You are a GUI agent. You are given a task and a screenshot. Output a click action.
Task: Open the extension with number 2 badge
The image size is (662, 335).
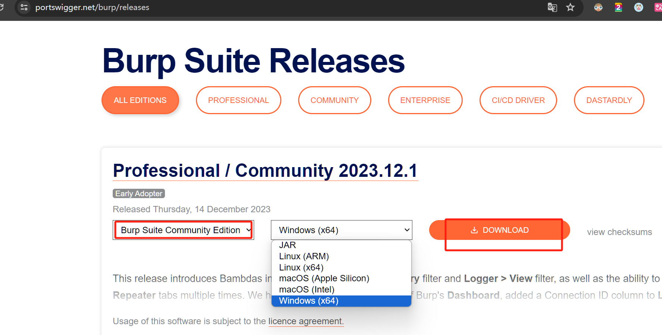618,7
